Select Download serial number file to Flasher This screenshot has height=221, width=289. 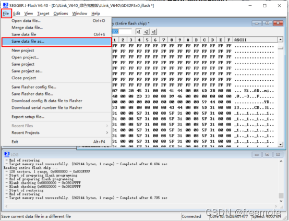pyautogui.click(x=56, y=107)
